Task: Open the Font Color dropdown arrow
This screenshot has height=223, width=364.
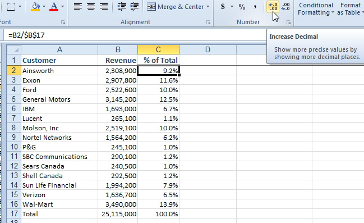Action: coord(62,7)
